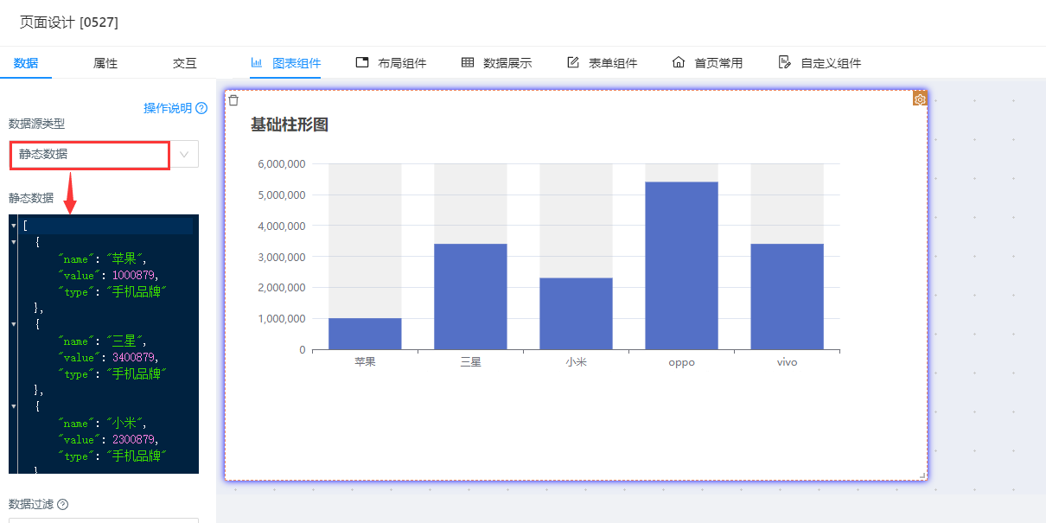The width and height of the screenshot is (1046, 523).
Task: Click the code line "name": "苹果"
Action: point(104,258)
